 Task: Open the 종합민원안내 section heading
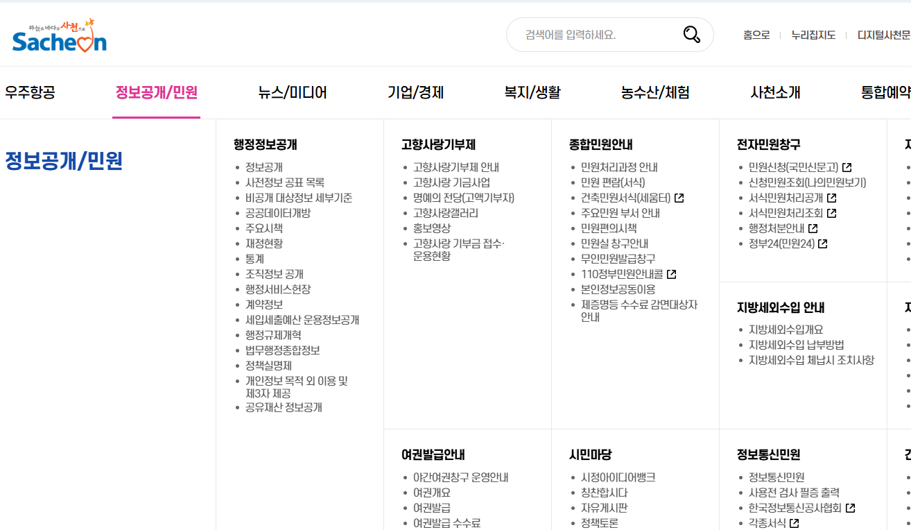[x=601, y=145]
